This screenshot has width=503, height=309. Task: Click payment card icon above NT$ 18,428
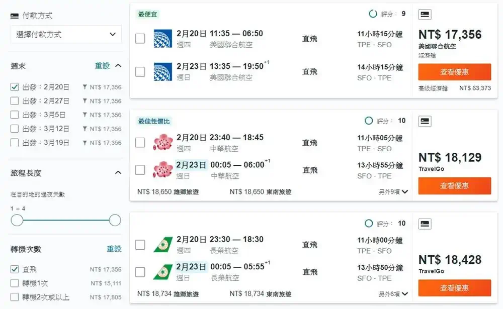425,224
